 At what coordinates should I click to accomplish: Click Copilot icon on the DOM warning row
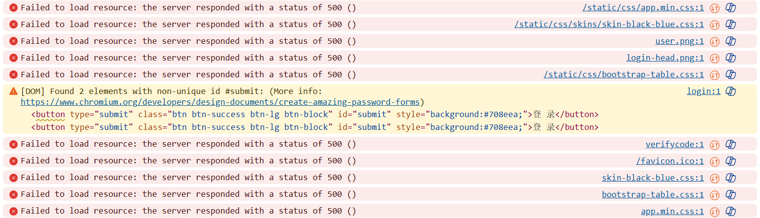tap(731, 92)
